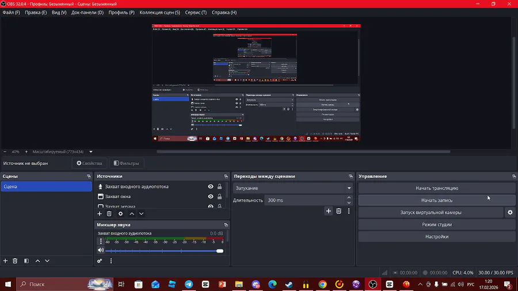The height and width of the screenshot is (291, 518).
Task: Pop out the Переходы между сценами panel
Action: click(351, 177)
